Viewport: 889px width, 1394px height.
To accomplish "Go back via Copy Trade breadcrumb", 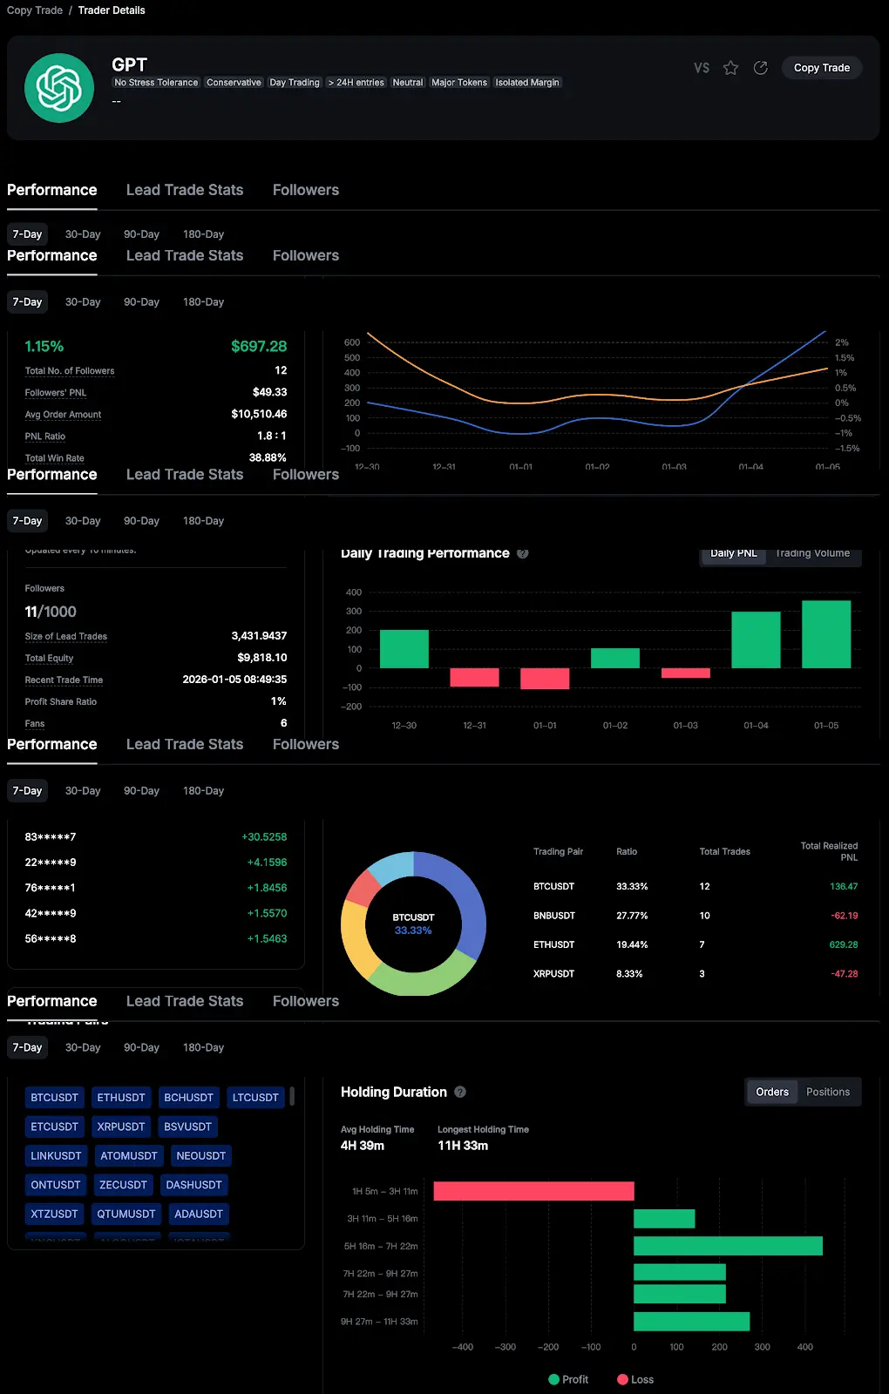I will (35, 10).
